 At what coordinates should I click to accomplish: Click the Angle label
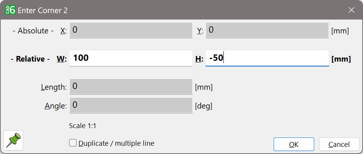coord(56,106)
